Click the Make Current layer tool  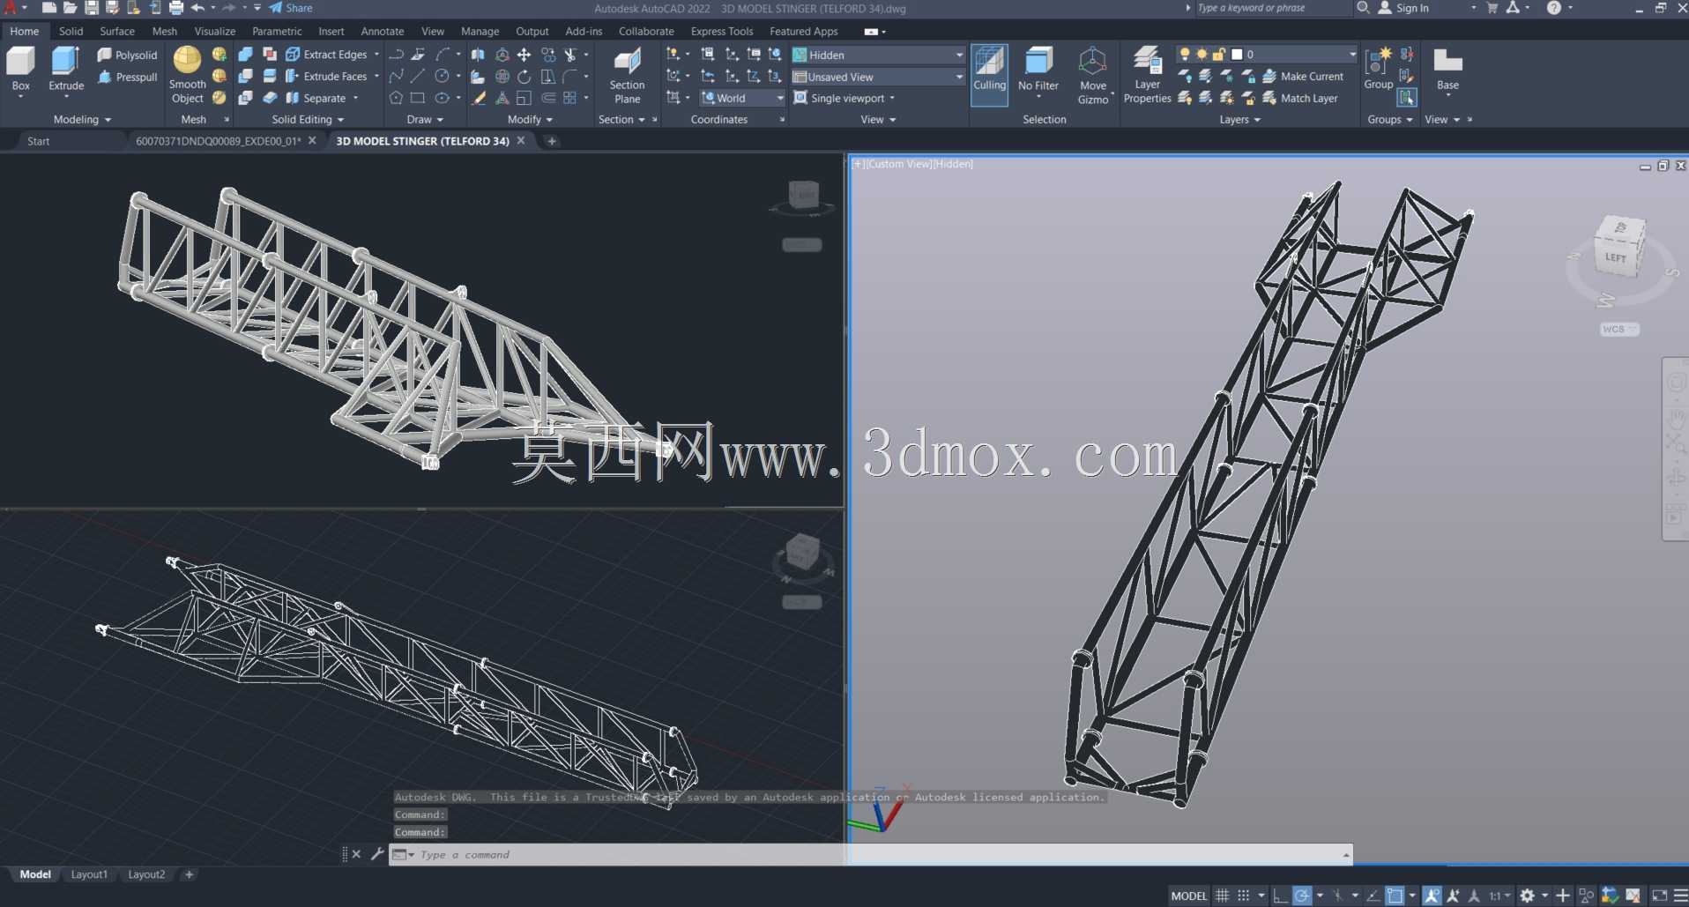[x=1303, y=77]
